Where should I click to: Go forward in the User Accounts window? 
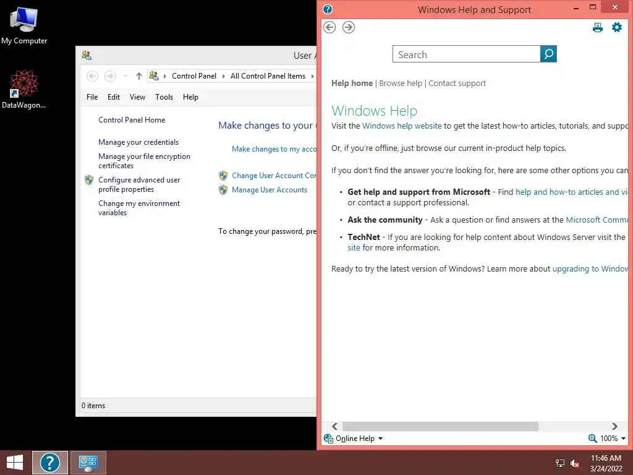(x=110, y=76)
